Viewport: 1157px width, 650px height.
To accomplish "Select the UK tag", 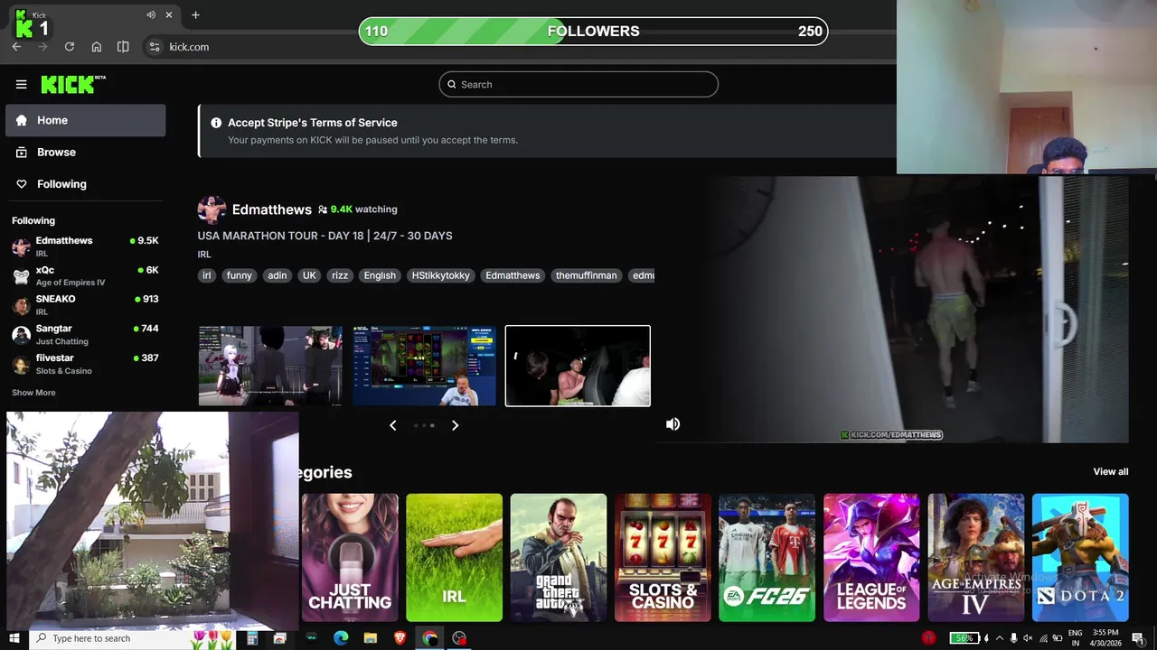I will 309,275.
